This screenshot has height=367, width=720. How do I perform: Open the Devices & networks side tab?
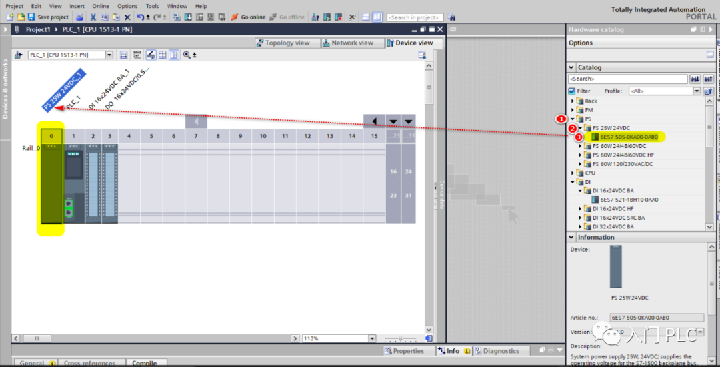[x=5, y=89]
